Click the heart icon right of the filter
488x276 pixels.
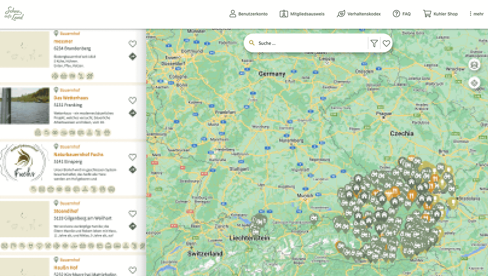pos(386,43)
